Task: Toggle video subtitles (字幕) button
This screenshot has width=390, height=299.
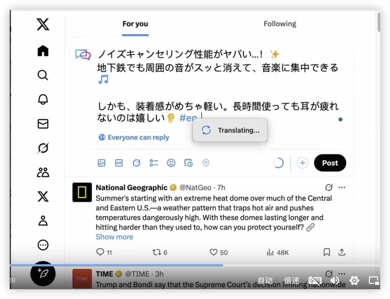Action: pos(315,280)
